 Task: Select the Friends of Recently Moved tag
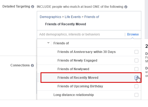click(66, 24)
